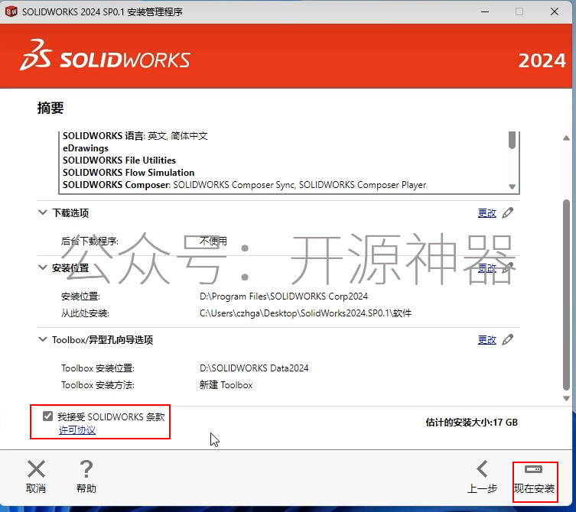Start install with 现在安装 icon

tap(534, 469)
